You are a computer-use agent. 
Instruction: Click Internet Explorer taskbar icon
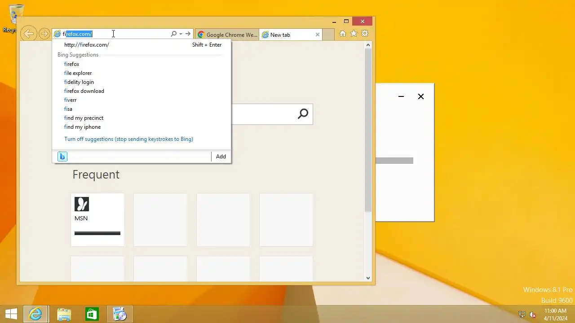click(x=35, y=314)
